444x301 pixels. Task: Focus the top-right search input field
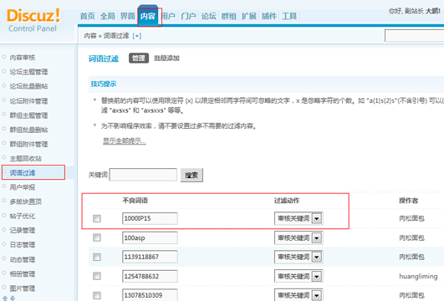pos(414,36)
